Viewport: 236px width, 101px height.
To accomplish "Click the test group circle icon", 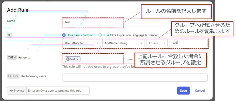I will tap(68, 59).
